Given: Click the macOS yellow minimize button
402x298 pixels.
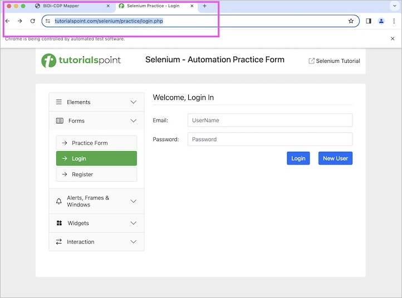Looking at the screenshot, I should 16,6.
